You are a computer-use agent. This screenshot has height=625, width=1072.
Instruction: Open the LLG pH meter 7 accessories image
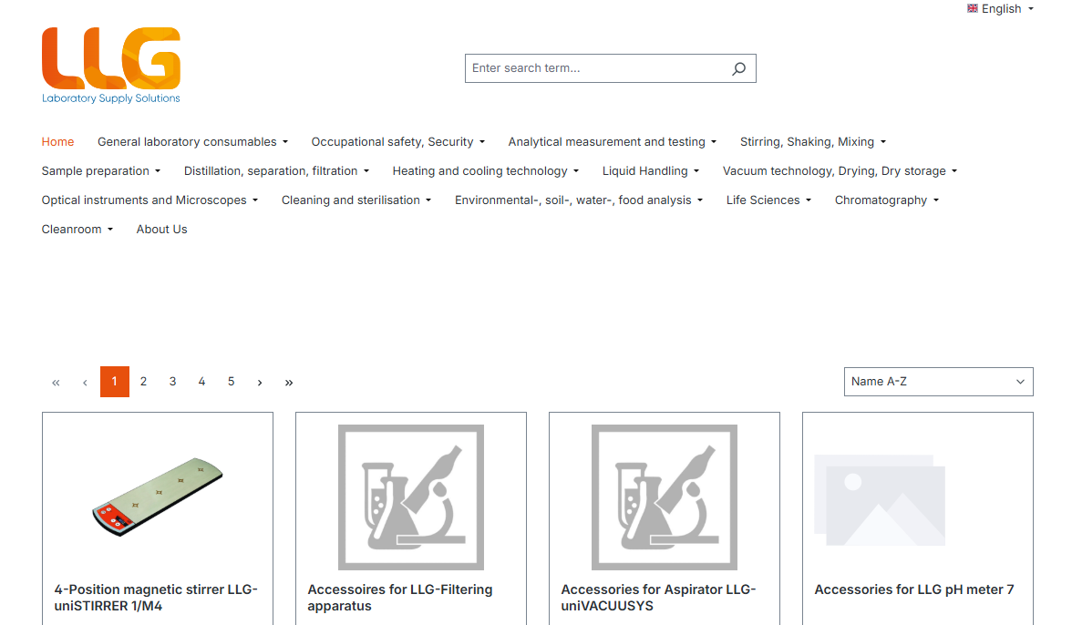pos(880,500)
